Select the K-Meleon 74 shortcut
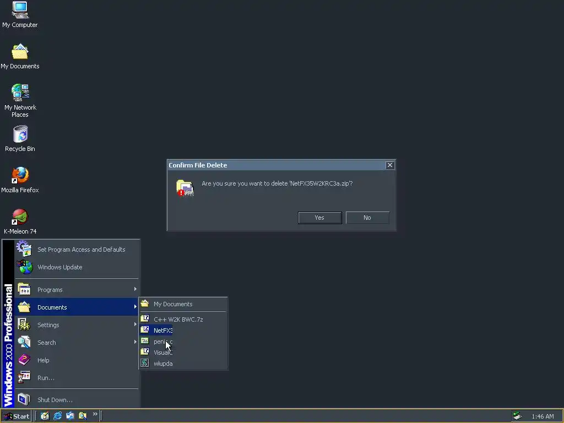The width and height of the screenshot is (564, 423). [20, 221]
